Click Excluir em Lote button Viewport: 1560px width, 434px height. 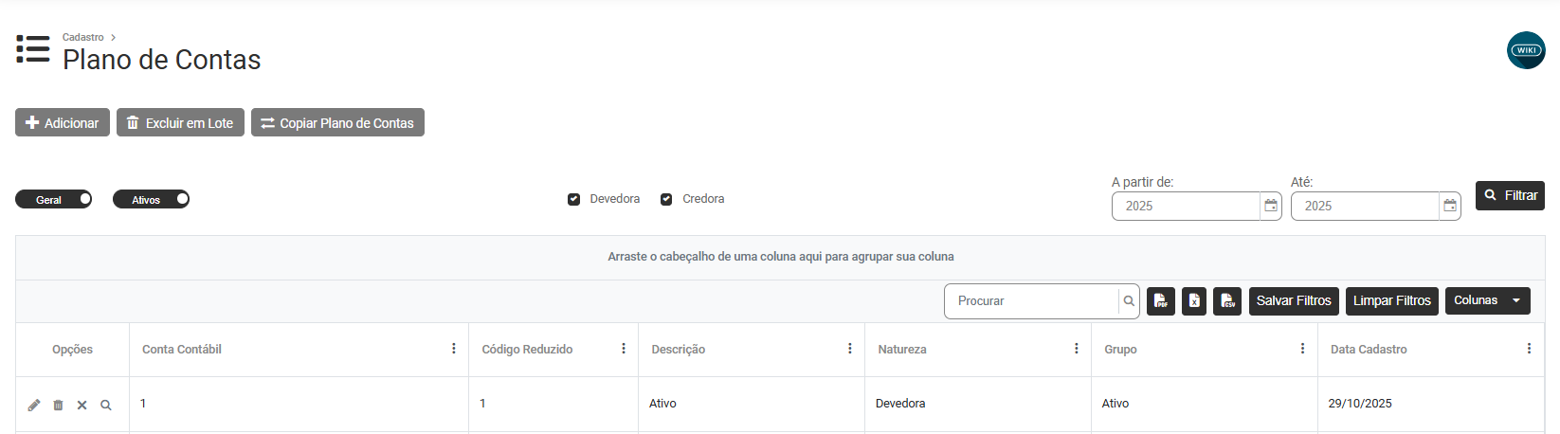point(180,123)
